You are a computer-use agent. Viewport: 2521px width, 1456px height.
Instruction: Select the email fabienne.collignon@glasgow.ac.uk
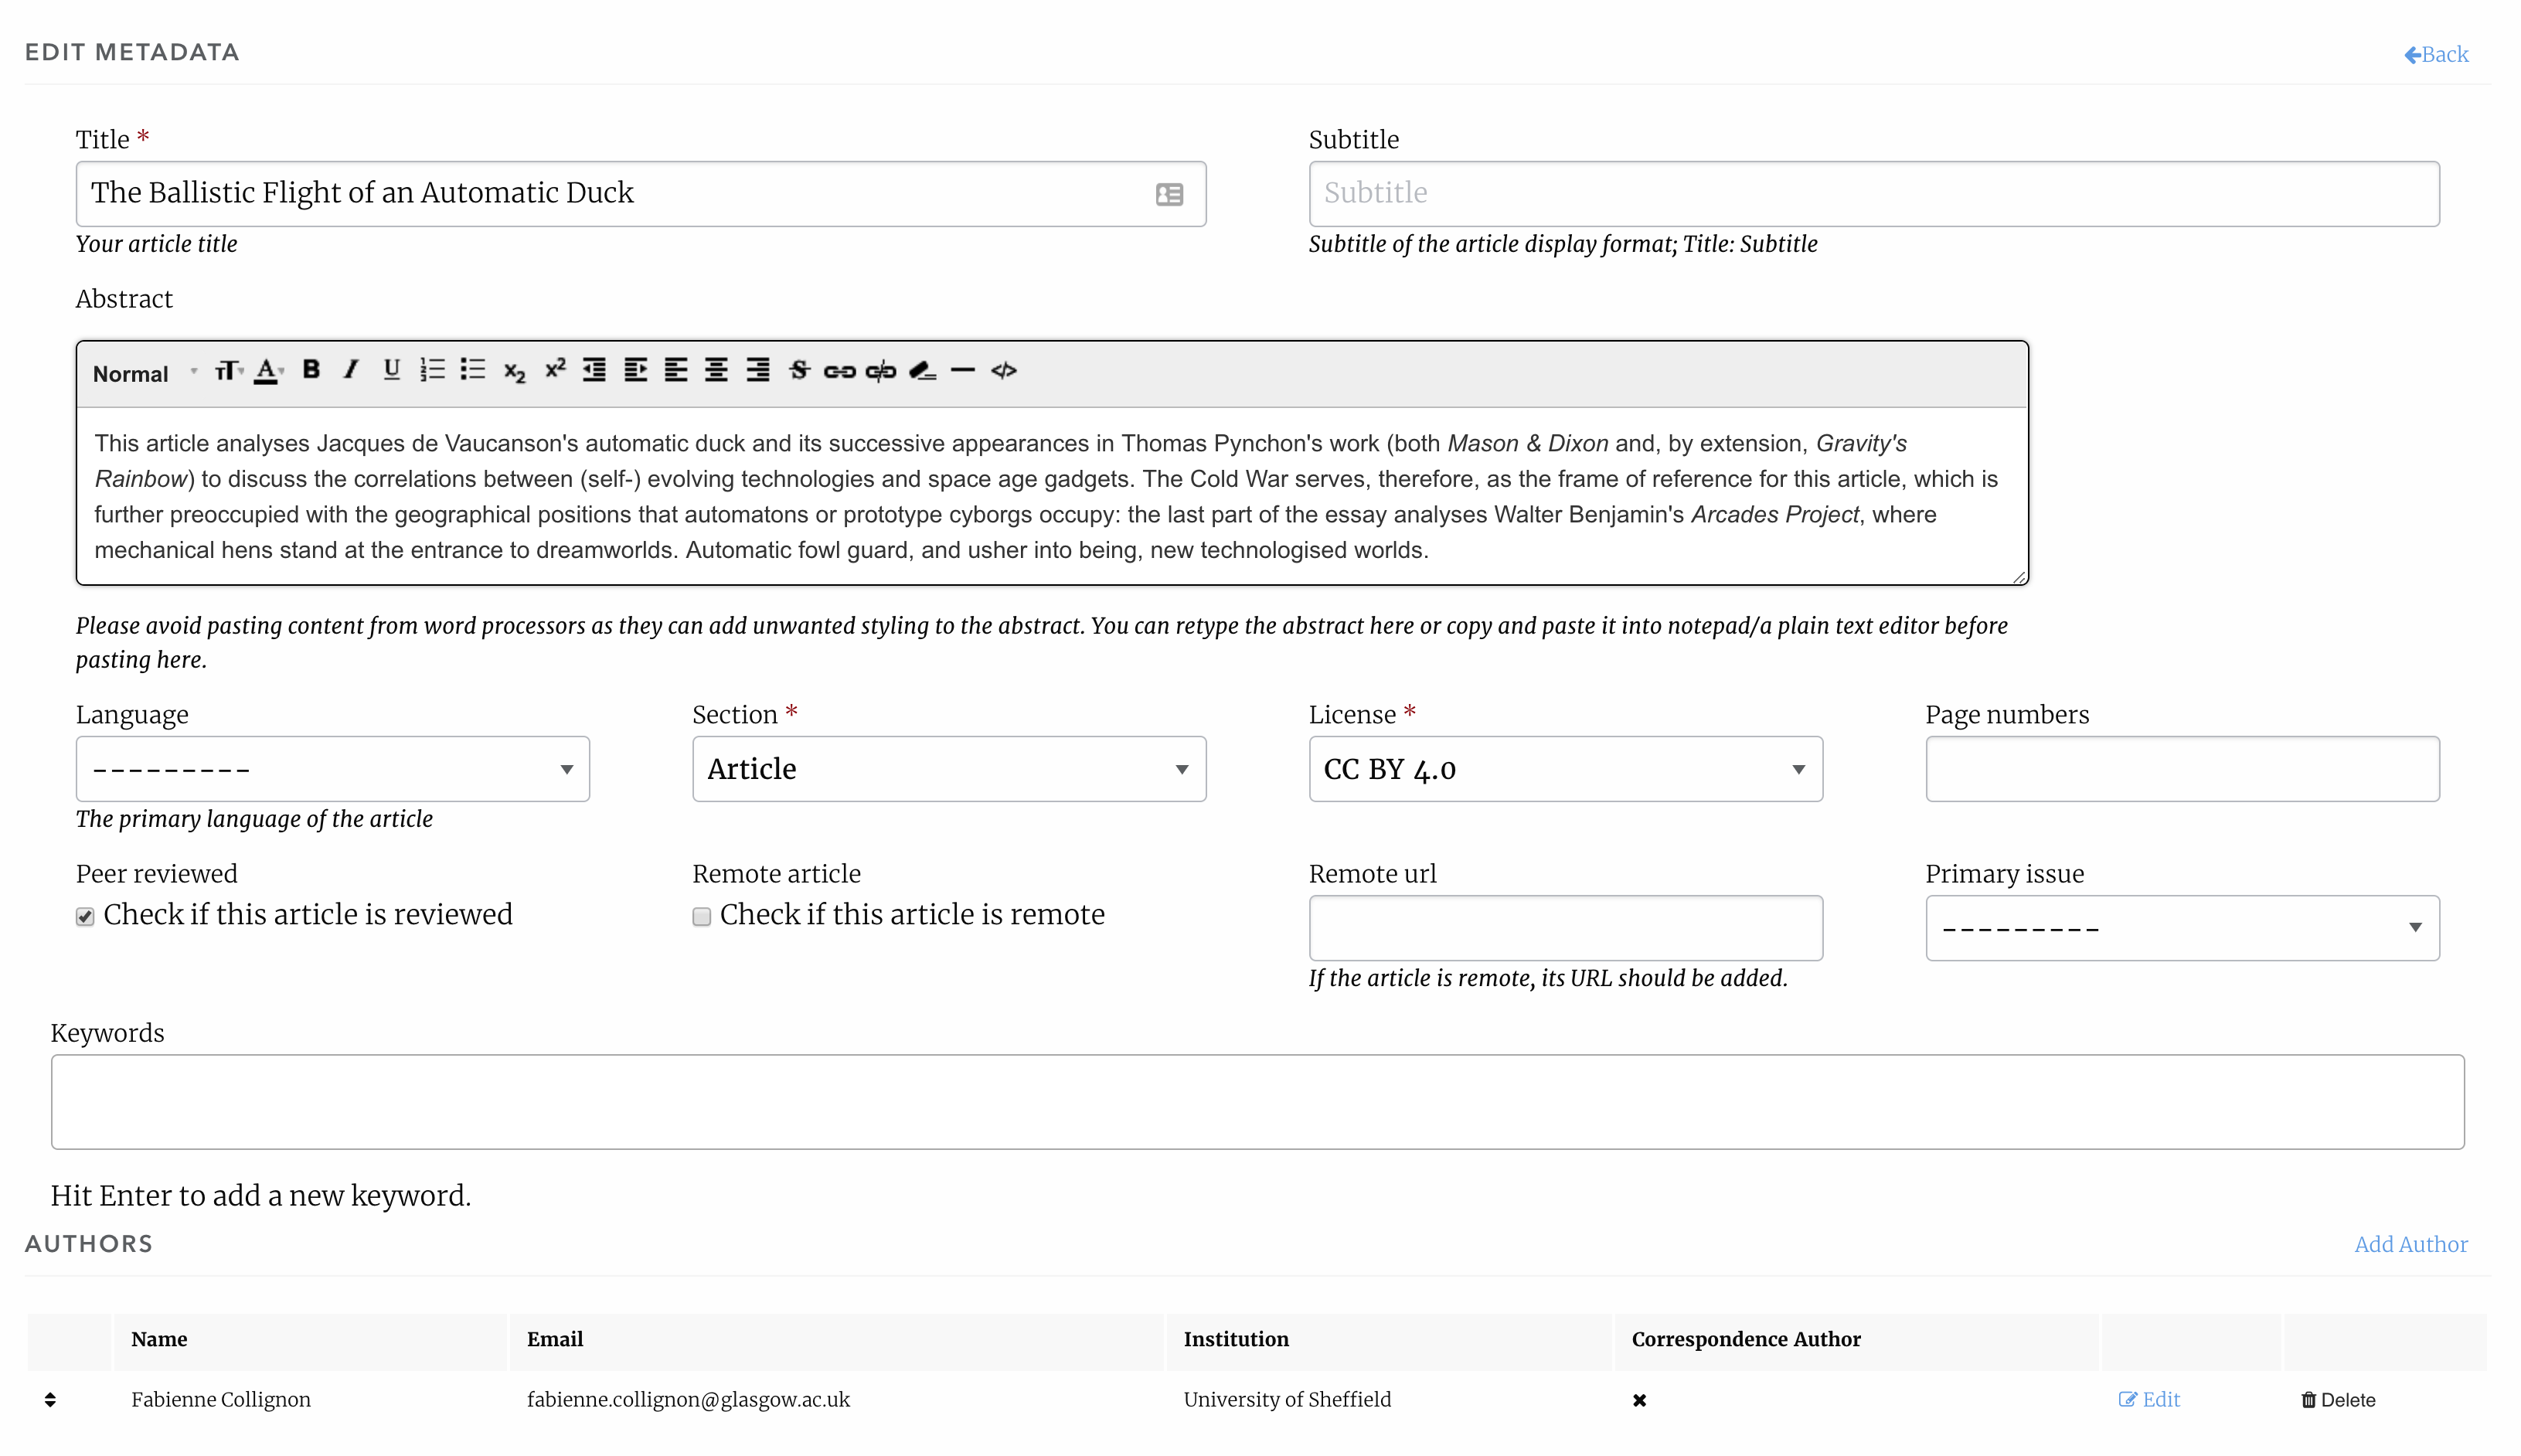[x=688, y=1399]
